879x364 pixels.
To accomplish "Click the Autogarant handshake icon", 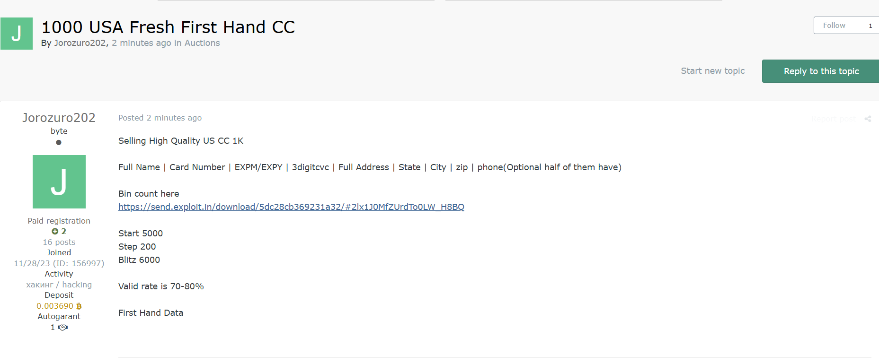I will click(x=63, y=327).
